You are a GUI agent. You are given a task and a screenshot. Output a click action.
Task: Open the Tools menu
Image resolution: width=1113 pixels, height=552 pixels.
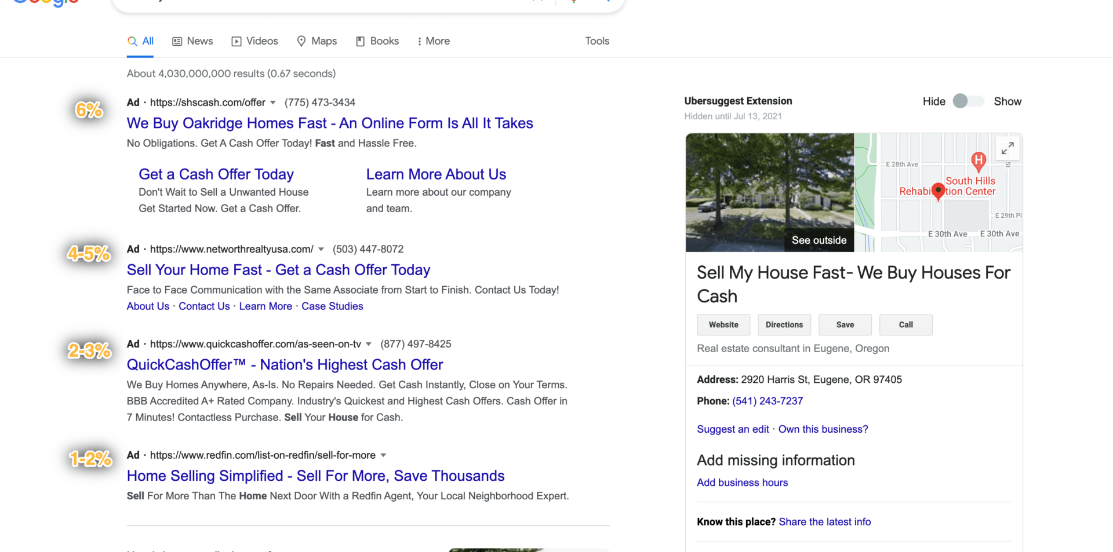click(x=596, y=41)
